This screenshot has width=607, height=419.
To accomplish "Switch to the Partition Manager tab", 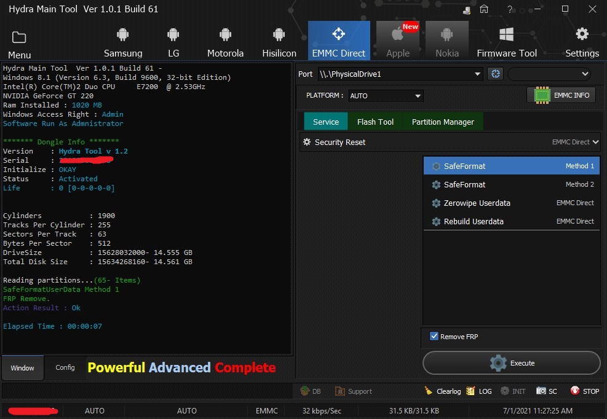I will point(443,122).
